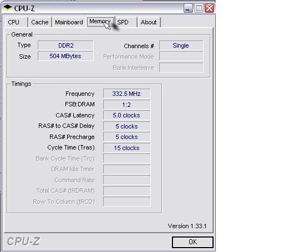
Task: Click the empty Bank Interleave field
Action: (x=181, y=68)
